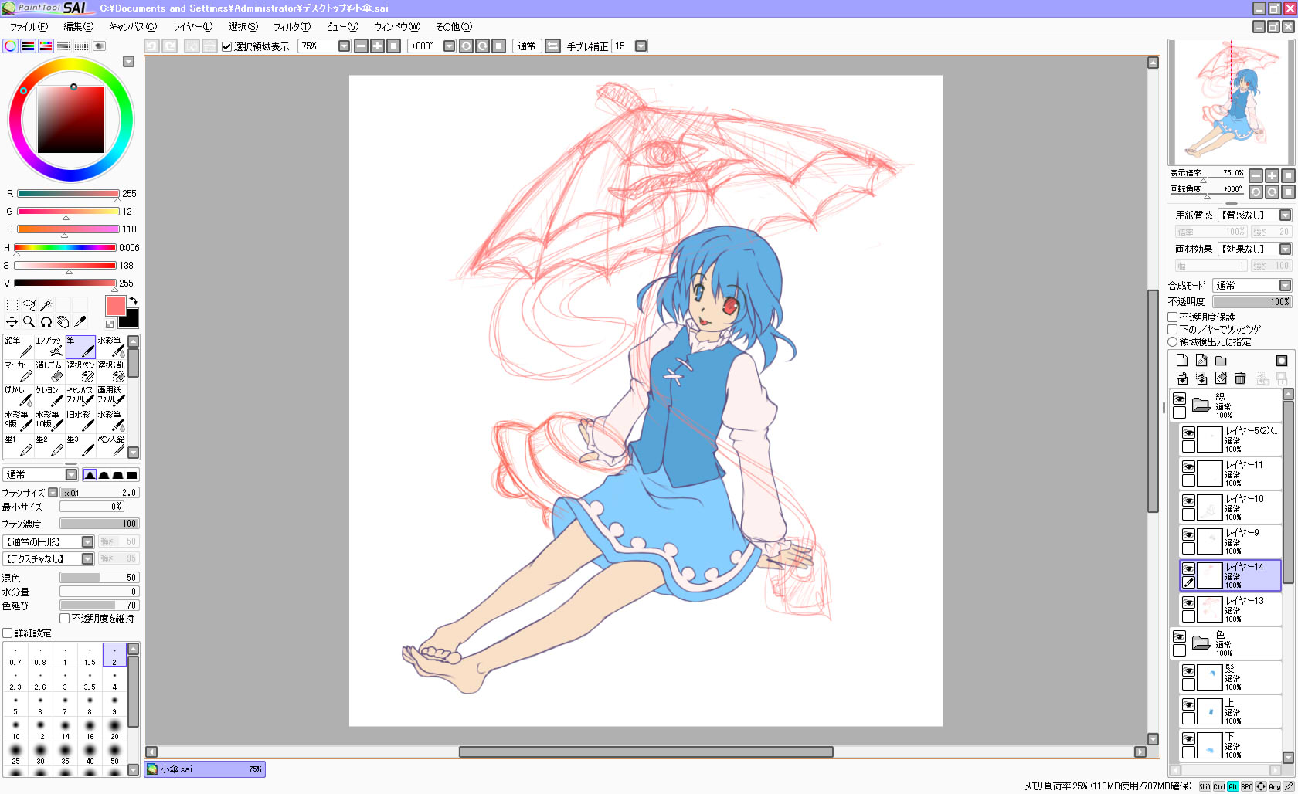Viewport: 1298px width, 794px height.
Task: Switch to the 小傘.sai document tab
Action: coord(205,769)
